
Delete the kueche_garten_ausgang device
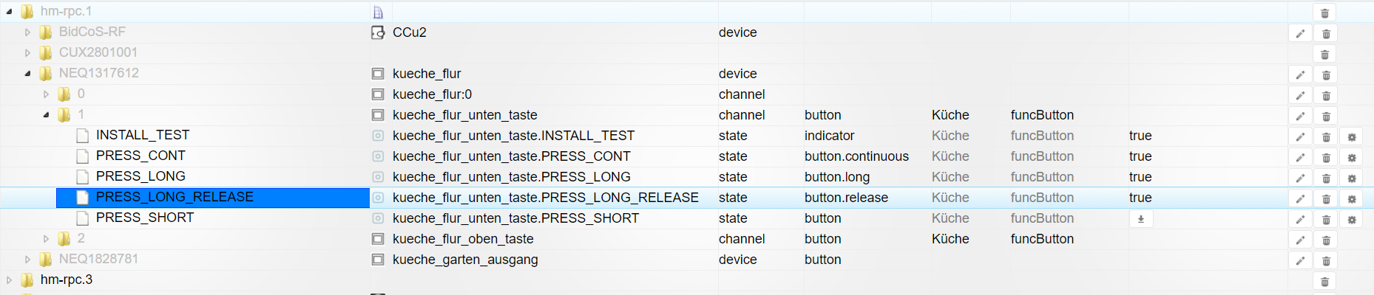pyautogui.click(x=1326, y=261)
